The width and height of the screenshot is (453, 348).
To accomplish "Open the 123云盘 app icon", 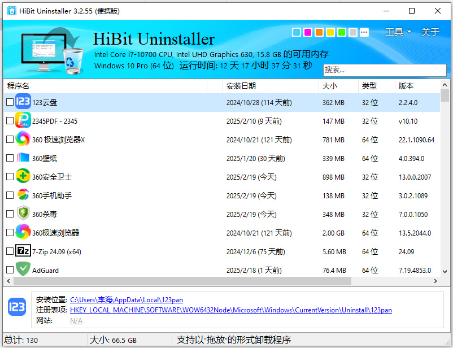I will 23,102.
